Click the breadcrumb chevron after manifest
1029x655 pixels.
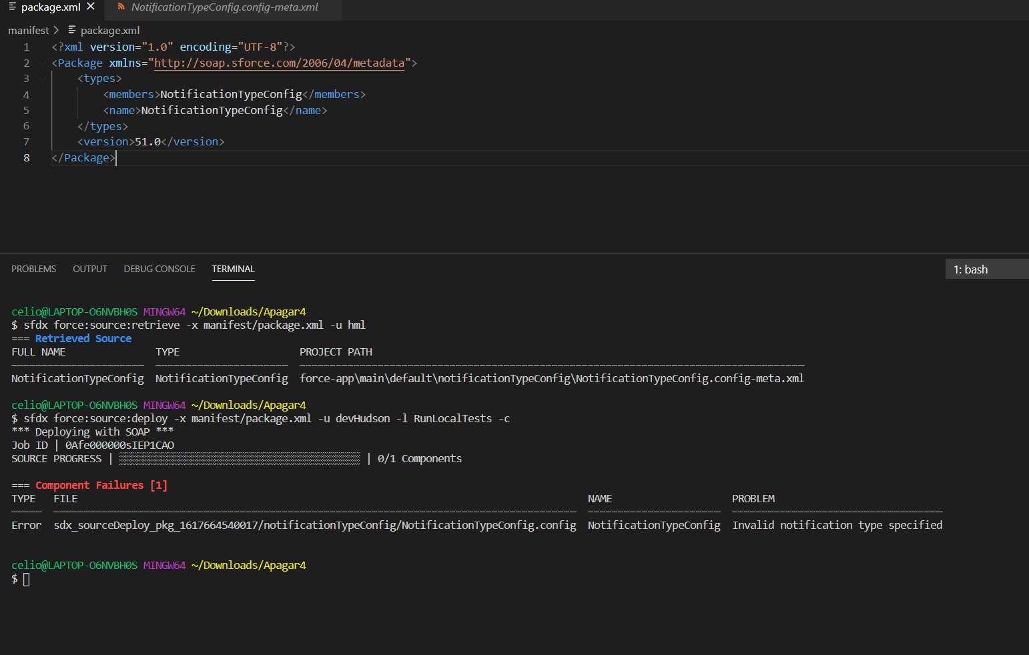[x=56, y=30]
